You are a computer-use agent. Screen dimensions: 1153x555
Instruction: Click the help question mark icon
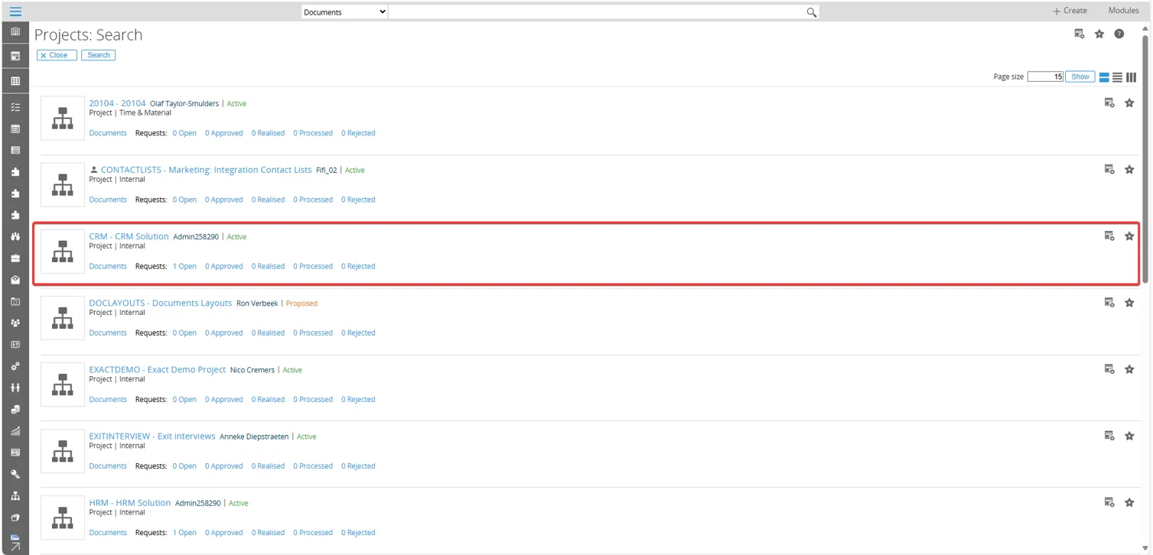coord(1119,34)
